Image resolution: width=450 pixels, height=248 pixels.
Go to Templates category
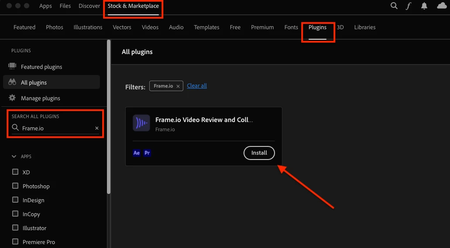pyautogui.click(x=206, y=27)
